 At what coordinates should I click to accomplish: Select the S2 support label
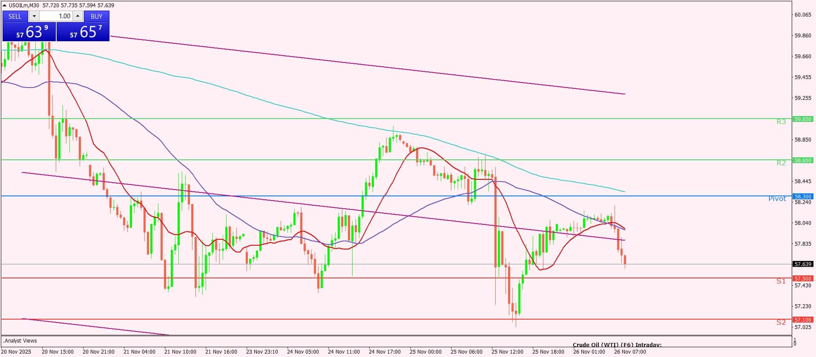pyautogui.click(x=781, y=322)
